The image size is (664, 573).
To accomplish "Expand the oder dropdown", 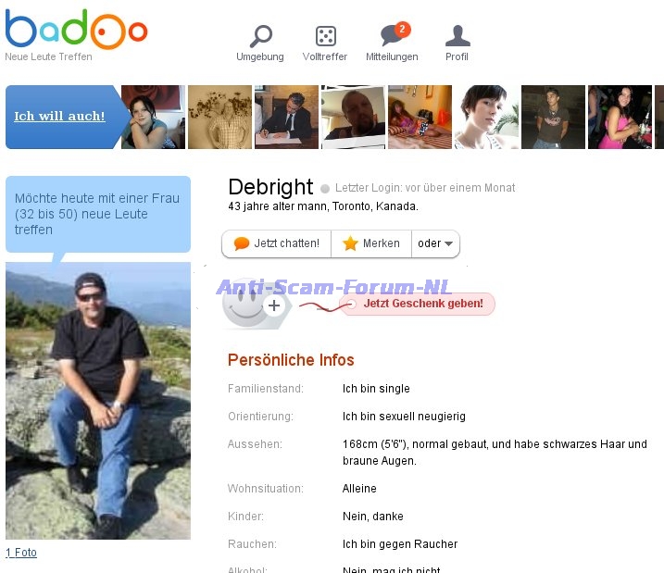I will [436, 243].
